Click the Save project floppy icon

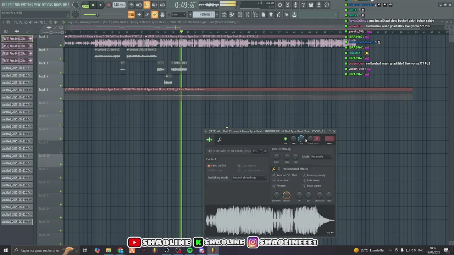click(311, 5)
